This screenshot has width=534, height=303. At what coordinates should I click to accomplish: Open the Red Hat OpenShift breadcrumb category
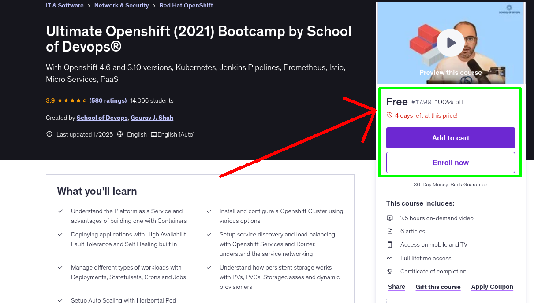(186, 5)
